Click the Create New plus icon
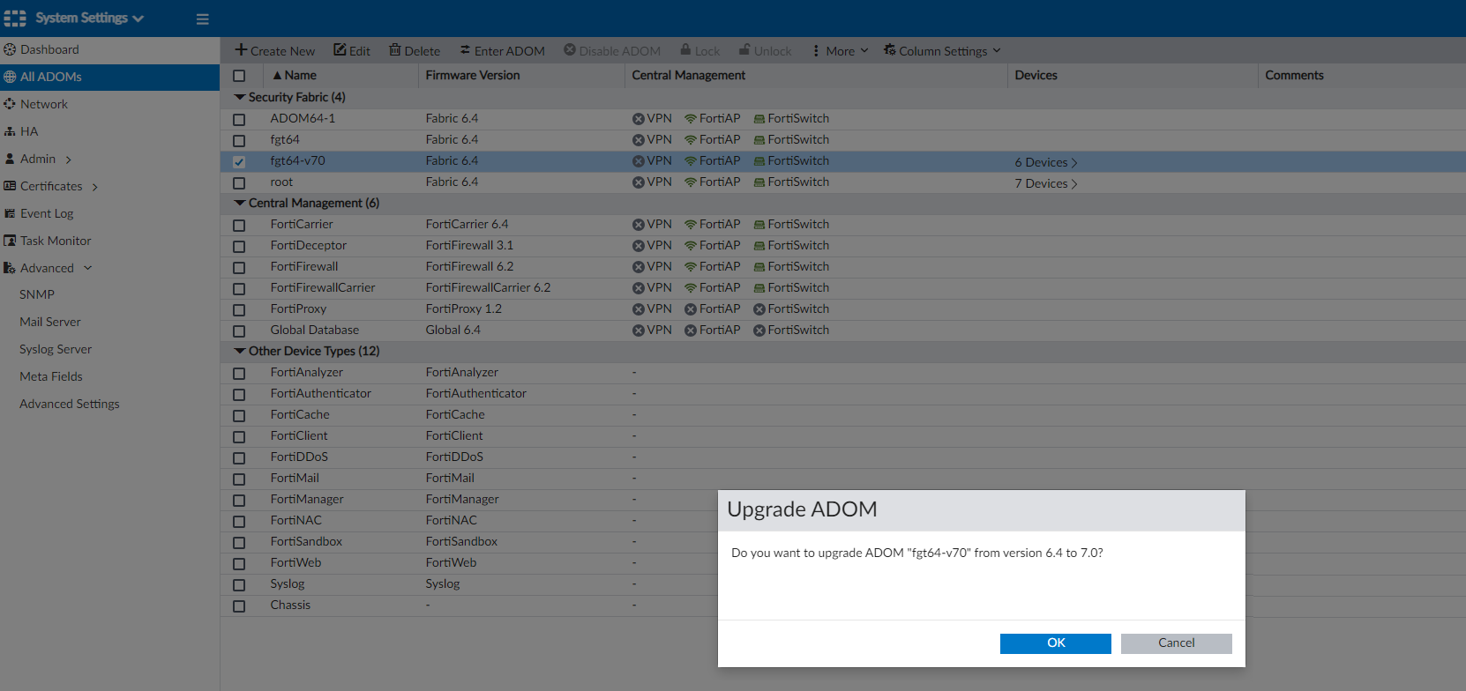This screenshot has width=1466, height=691. pyautogui.click(x=241, y=50)
